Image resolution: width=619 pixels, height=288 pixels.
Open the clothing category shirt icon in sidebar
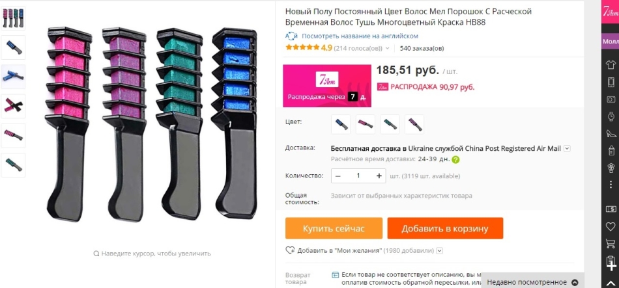[611, 65]
